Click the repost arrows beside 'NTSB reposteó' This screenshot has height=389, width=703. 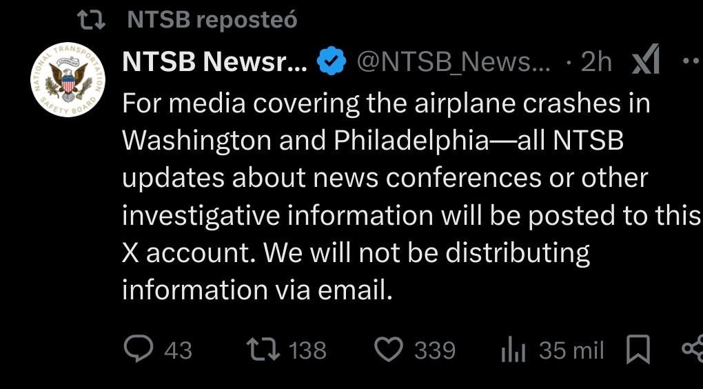click(92, 20)
